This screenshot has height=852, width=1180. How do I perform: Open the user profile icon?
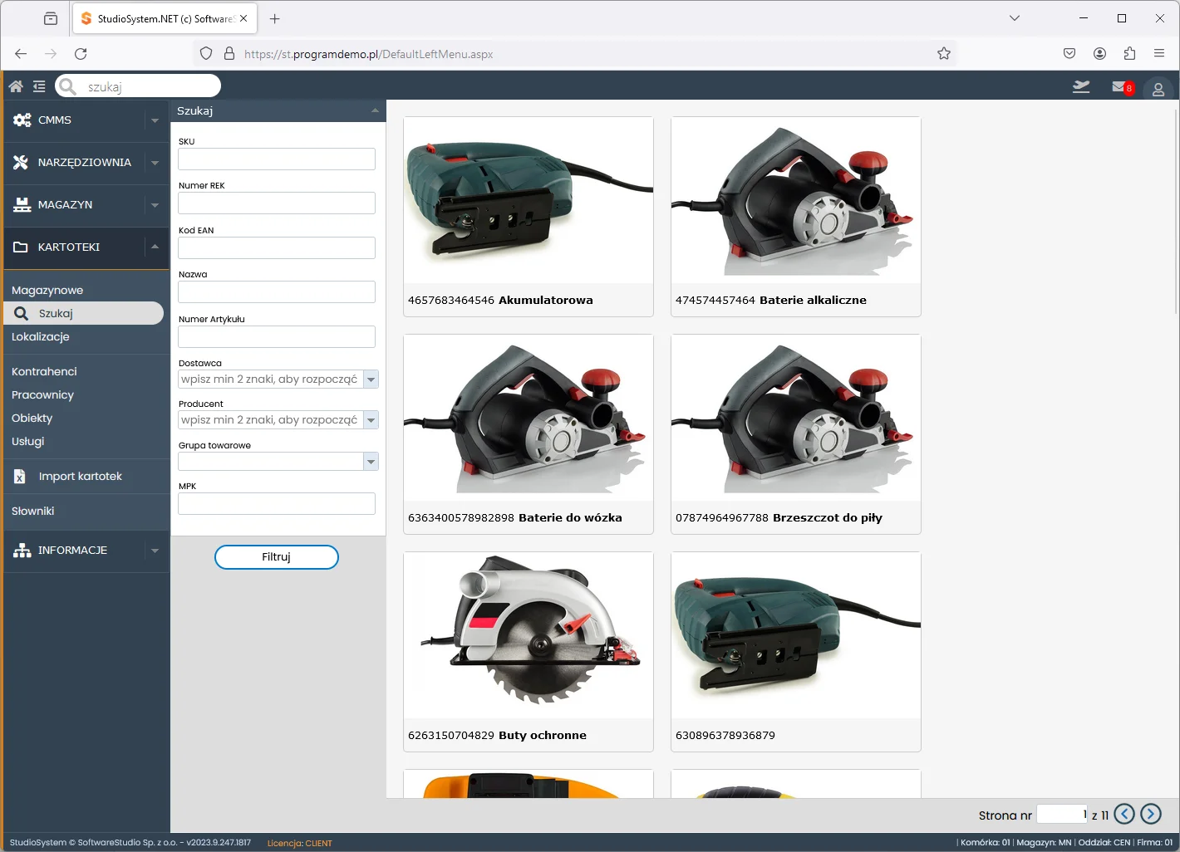click(x=1158, y=89)
